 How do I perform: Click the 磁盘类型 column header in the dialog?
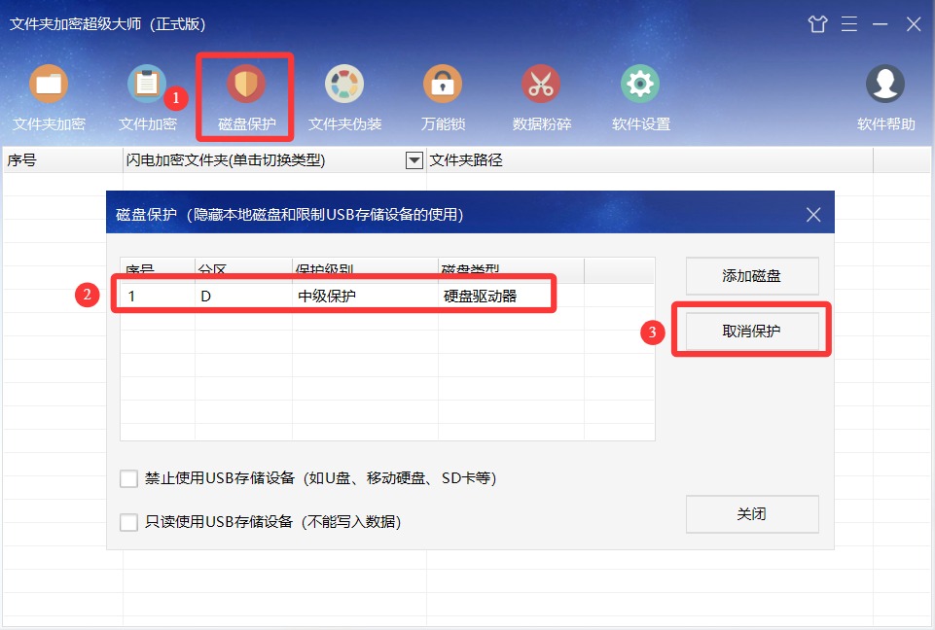(x=511, y=270)
